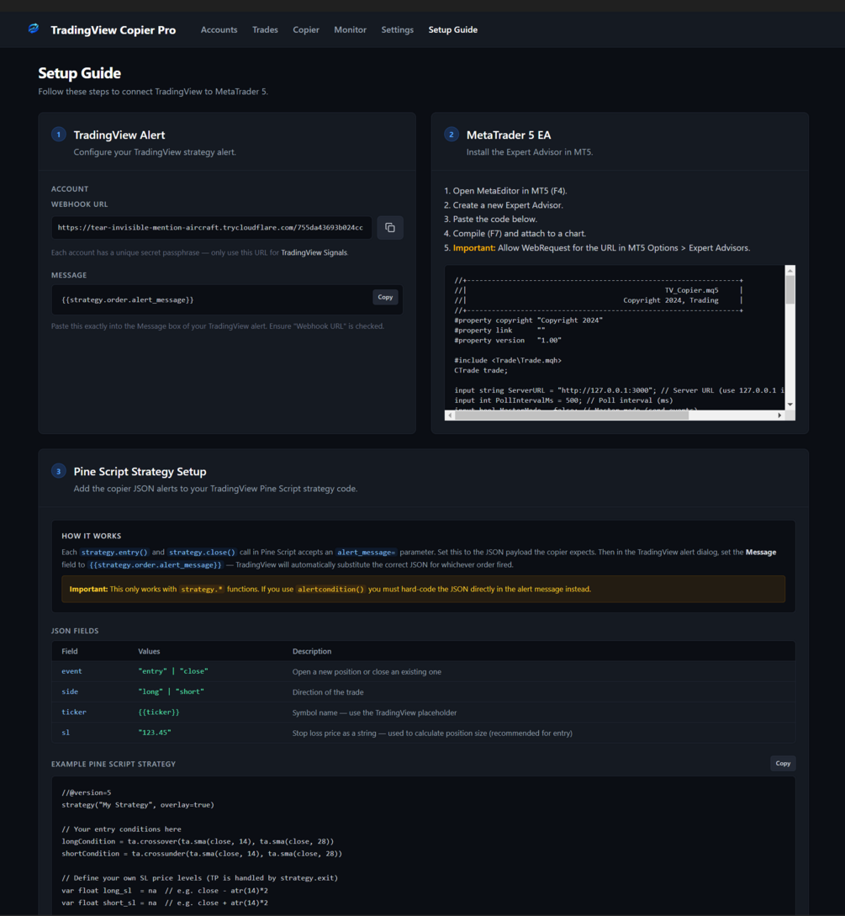Image resolution: width=845 pixels, height=916 pixels.
Task: Click 'Direction of the trade' description
Action: click(x=328, y=692)
